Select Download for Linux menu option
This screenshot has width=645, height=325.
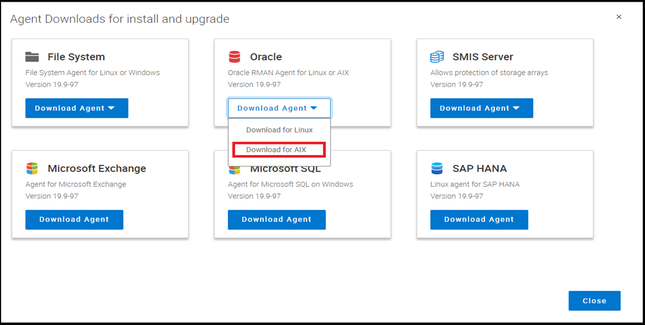(279, 130)
